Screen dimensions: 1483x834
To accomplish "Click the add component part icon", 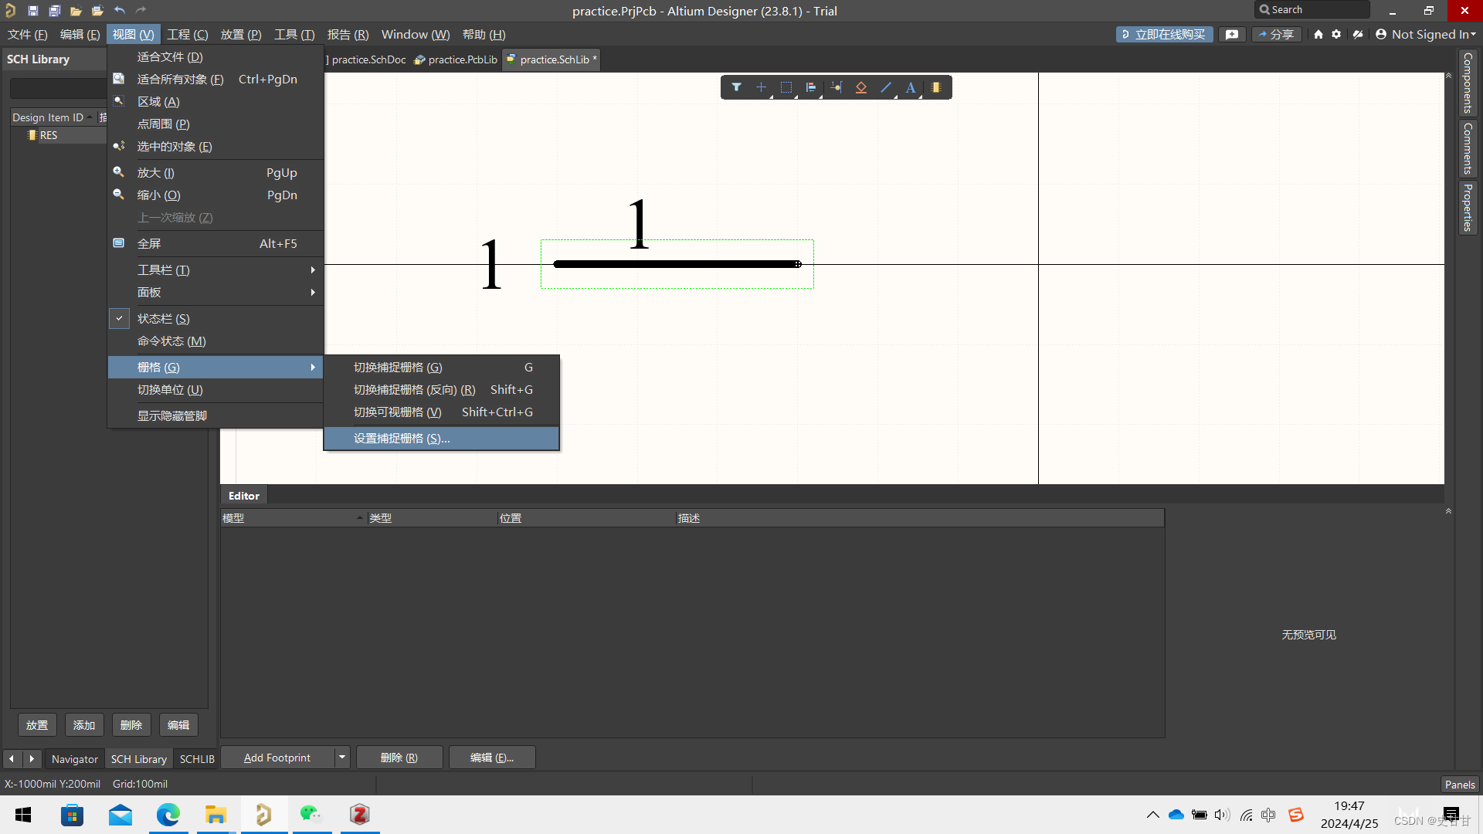I will coord(936,87).
